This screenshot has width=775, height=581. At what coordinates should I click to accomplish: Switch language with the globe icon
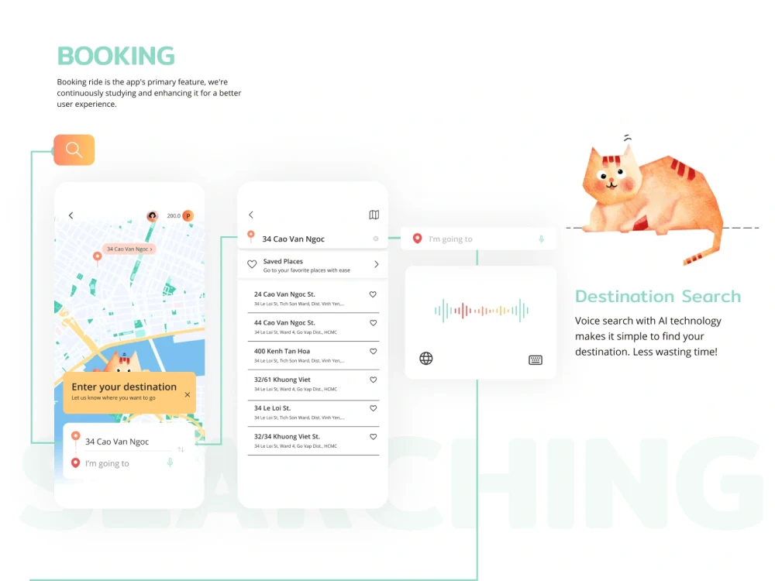[426, 358]
